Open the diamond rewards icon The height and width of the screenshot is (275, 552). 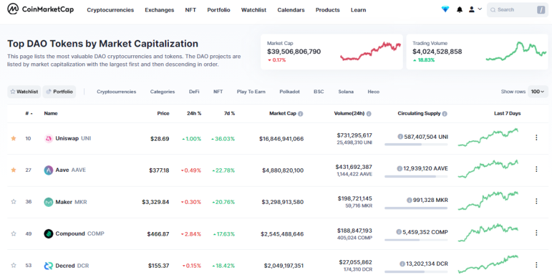(445, 9)
